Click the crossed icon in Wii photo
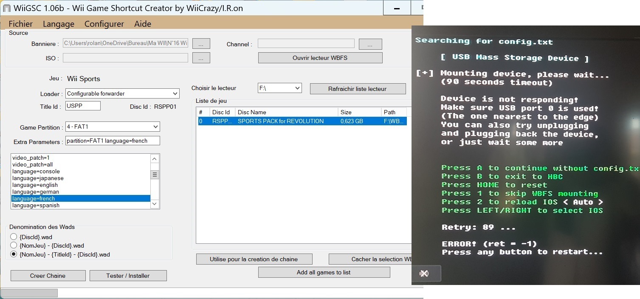 (x=424, y=273)
